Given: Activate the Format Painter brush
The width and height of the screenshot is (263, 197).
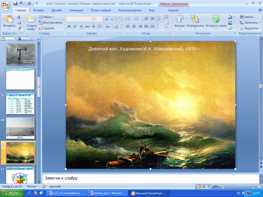Looking at the screenshot, I should (x=19, y=28).
